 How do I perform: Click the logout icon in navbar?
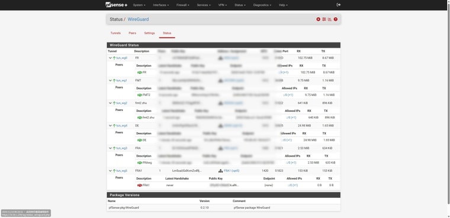tap(338, 5)
